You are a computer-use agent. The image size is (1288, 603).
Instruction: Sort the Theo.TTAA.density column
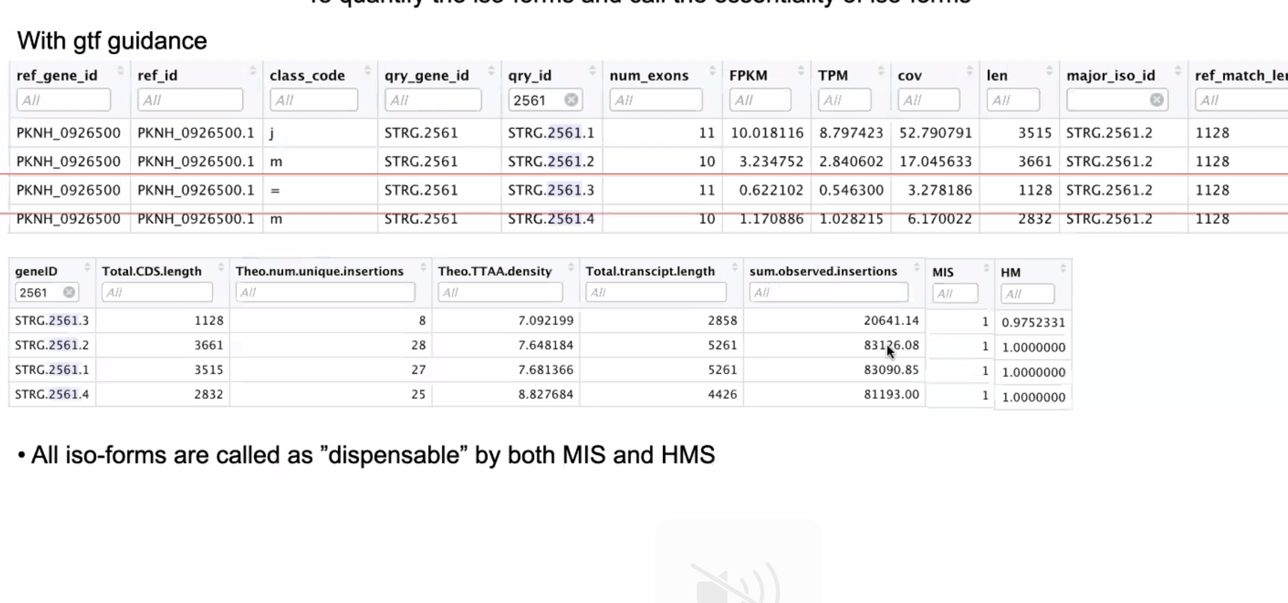tap(571, 267)
